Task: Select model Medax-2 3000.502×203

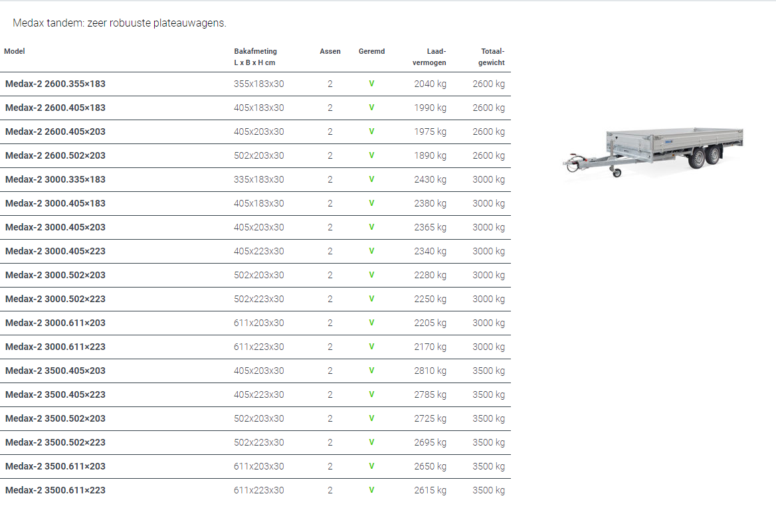Action: coord(55,275)
